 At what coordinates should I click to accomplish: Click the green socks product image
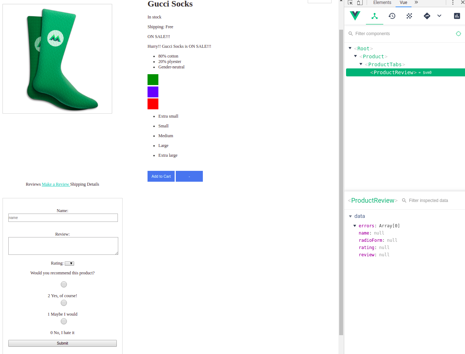click(x=57, y=59)
